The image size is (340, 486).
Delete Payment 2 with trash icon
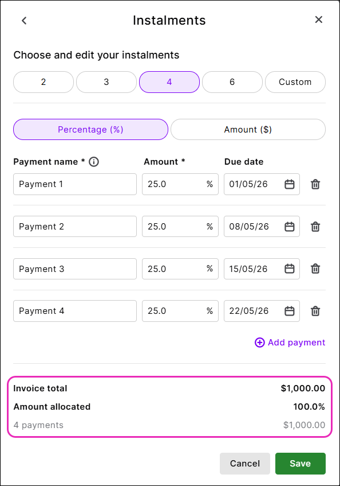click(315, 227)
